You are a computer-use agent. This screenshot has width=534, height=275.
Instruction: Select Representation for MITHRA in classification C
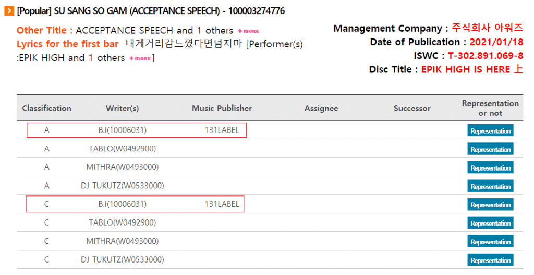(x=490, y=242)
